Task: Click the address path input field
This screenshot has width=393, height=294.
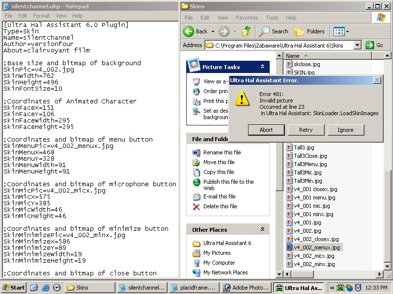Action: [x=280, y=45]
